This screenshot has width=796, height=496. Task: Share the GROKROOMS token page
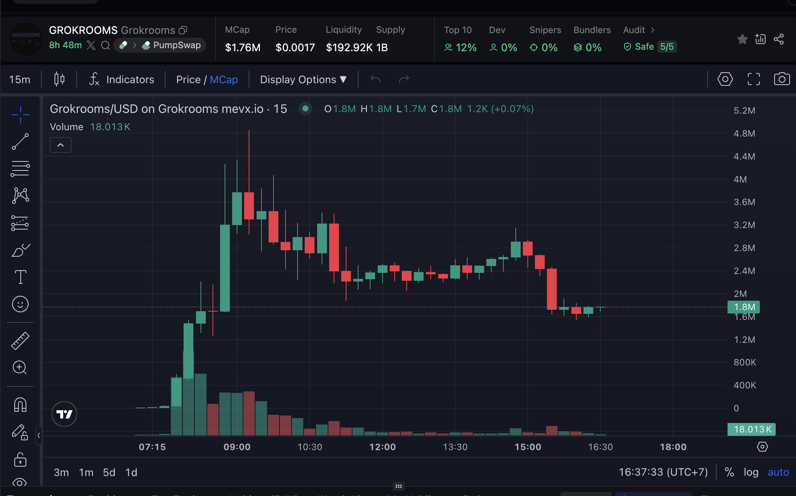779,39
